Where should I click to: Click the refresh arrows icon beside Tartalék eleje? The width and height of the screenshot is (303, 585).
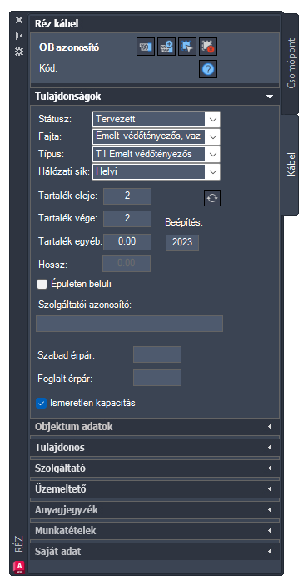coord(212,198)
